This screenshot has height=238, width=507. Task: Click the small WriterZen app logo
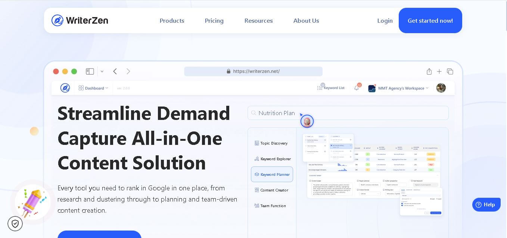[65, 88]
